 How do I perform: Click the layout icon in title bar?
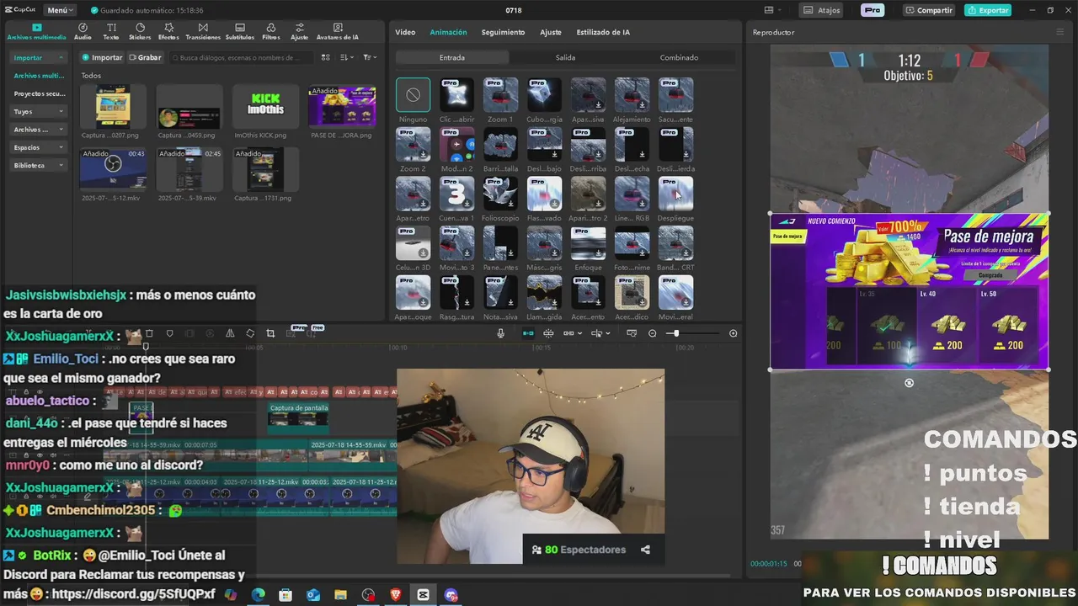pos(768,10)
